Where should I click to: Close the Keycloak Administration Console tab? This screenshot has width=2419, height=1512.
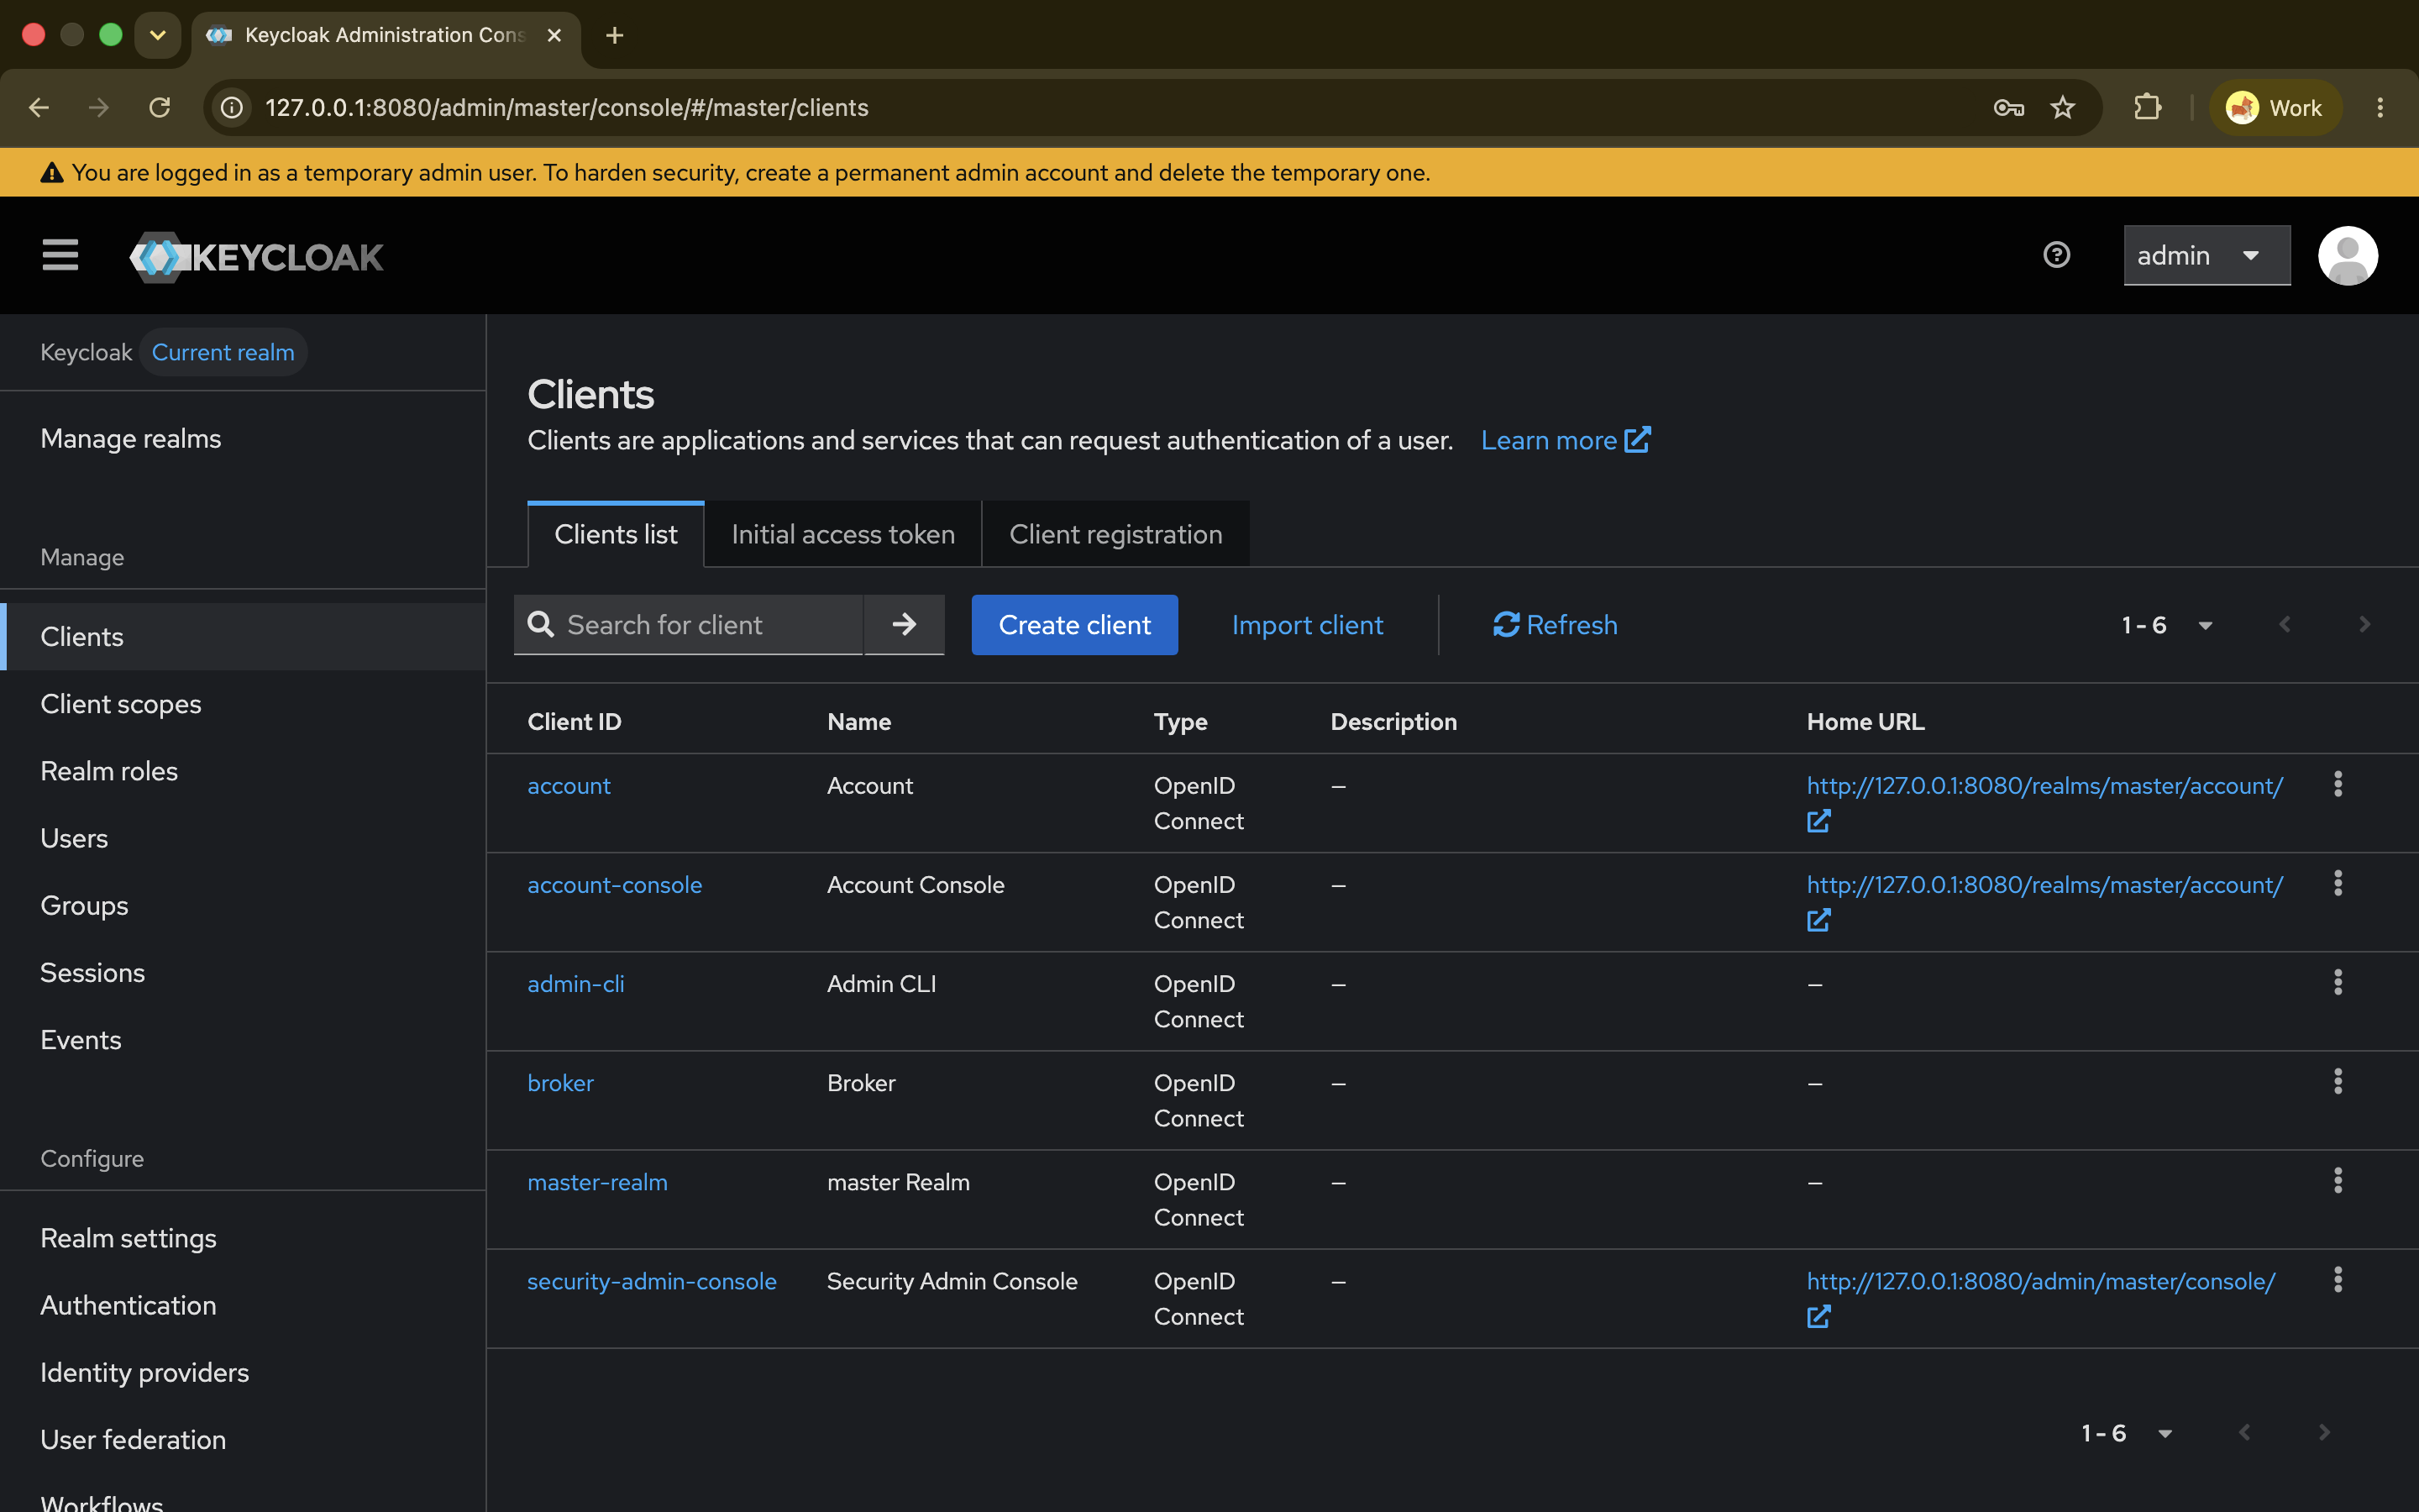point(554,35)
